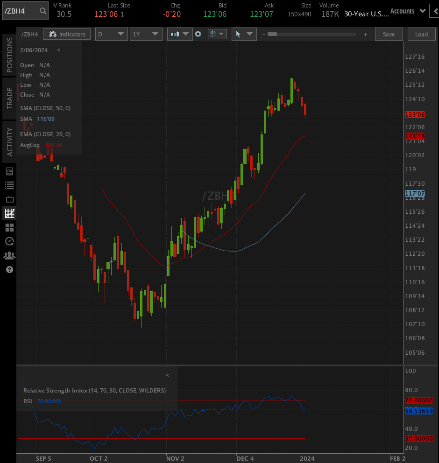Image resolution: width=439 pixels, height=463 pixels.
Task: Switch to the Positions side tab
Action: [x=9, y=55]
